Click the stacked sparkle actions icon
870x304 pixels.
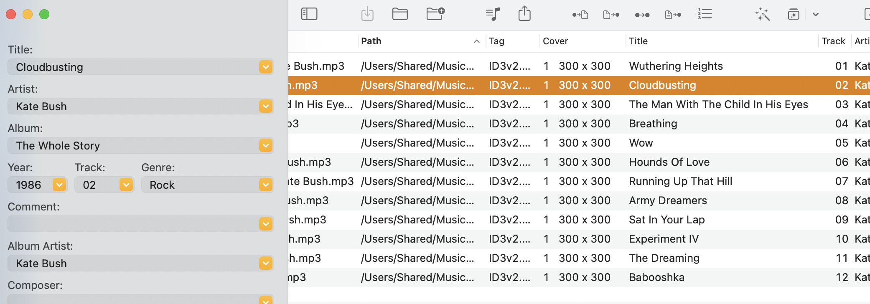(x=793, y=14)
